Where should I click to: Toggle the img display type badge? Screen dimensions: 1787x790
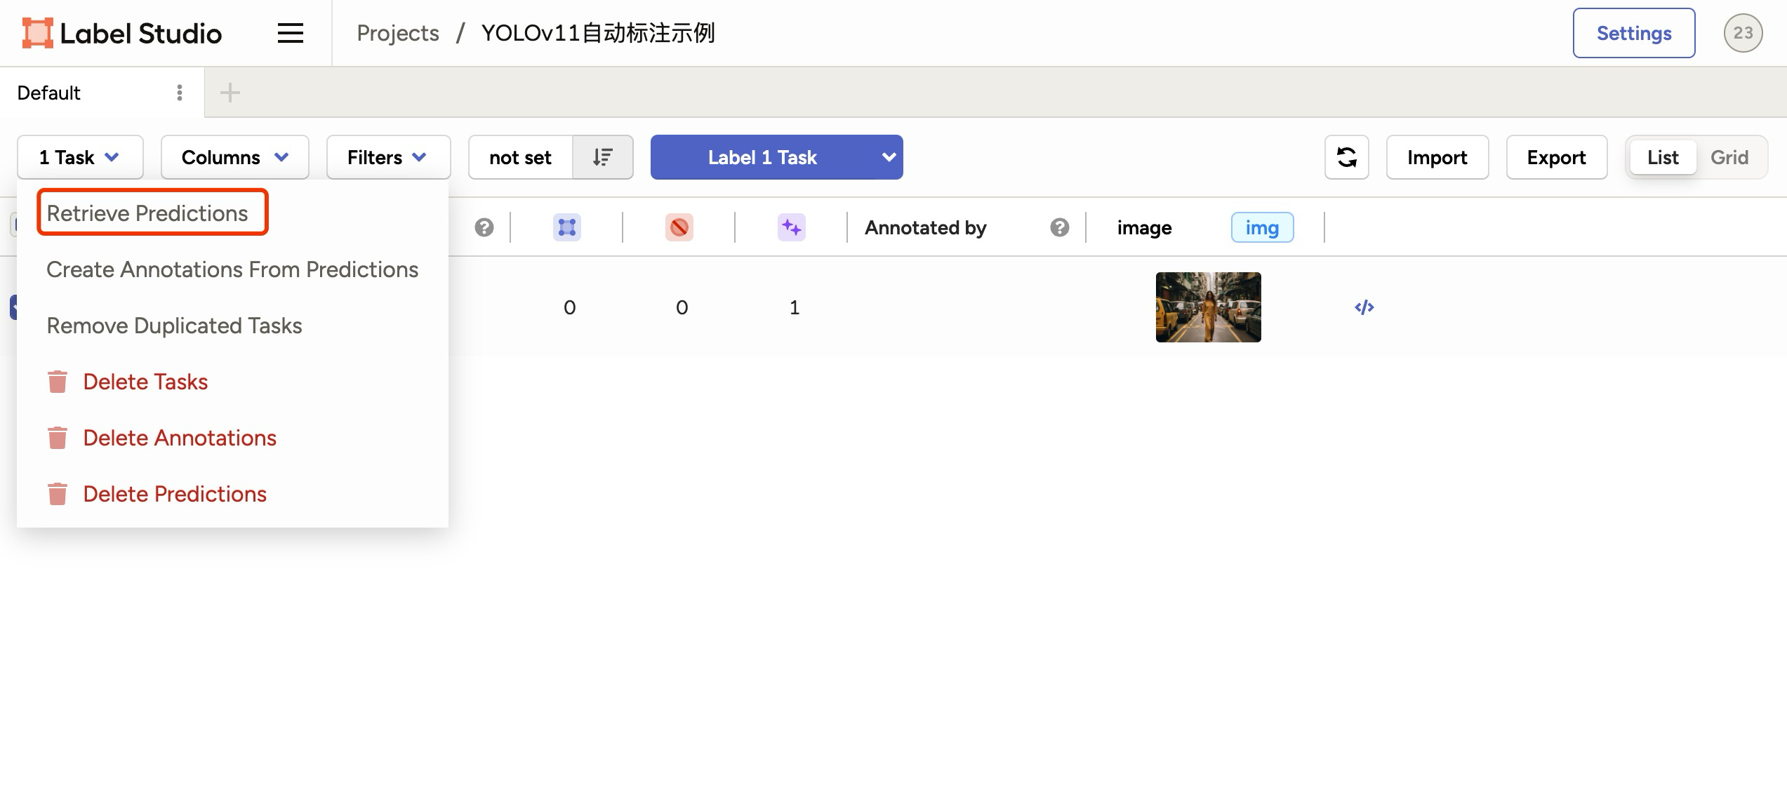(1262, 227)
